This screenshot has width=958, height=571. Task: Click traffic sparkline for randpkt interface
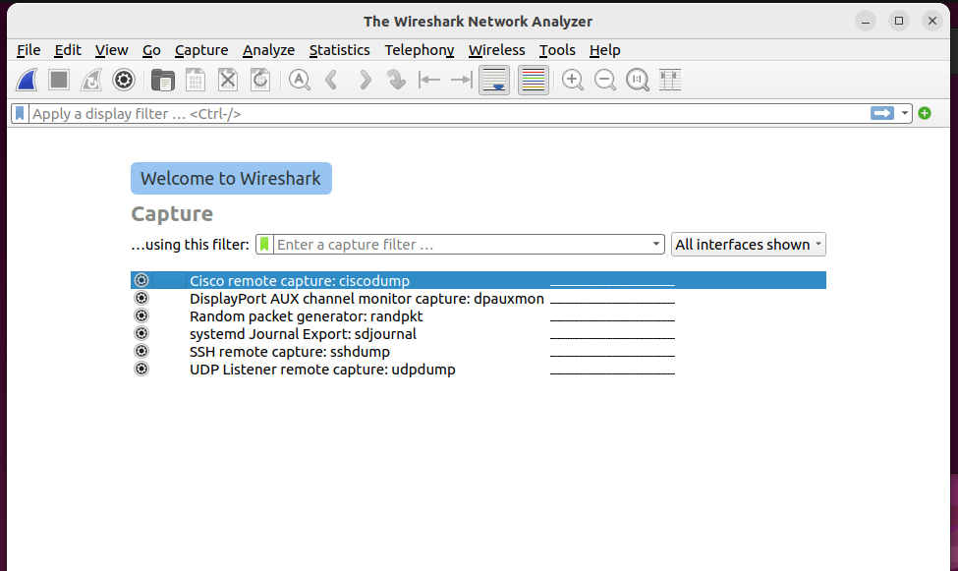(x=612, y=316)
